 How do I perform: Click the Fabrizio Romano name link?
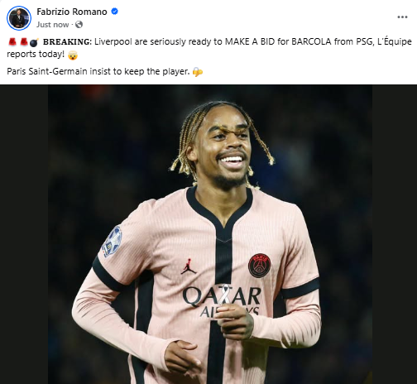tap(72, 12)
